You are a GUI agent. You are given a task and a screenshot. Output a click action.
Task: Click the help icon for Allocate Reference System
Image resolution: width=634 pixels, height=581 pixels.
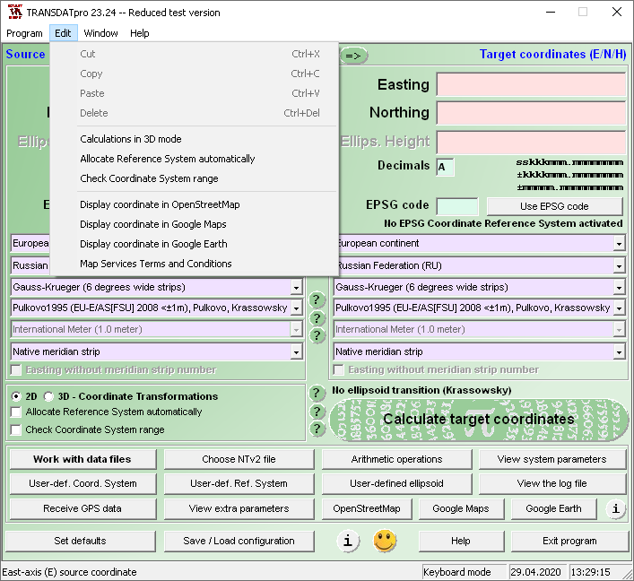(317, 412)
